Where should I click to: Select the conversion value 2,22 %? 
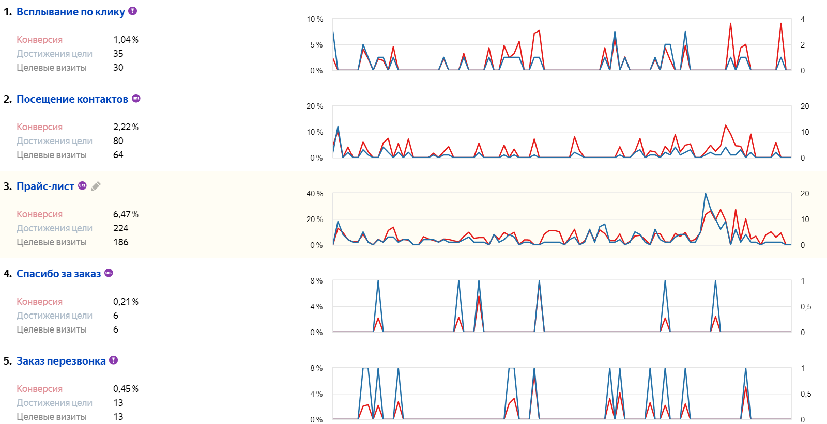(126, 127)
